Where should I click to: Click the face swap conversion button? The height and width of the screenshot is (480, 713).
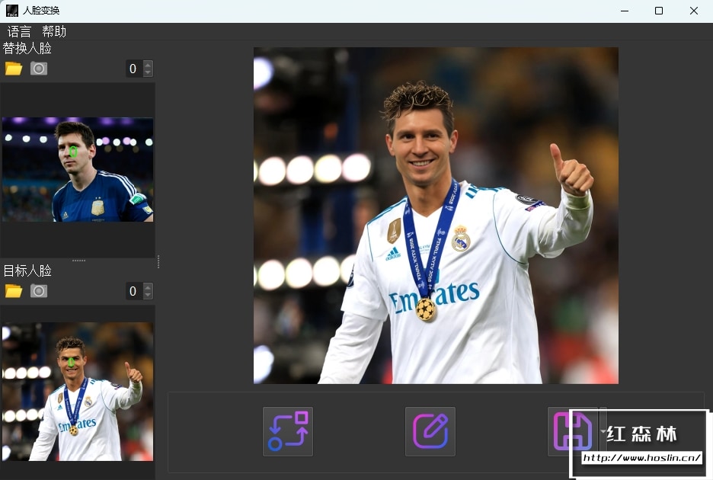point(288,431)
